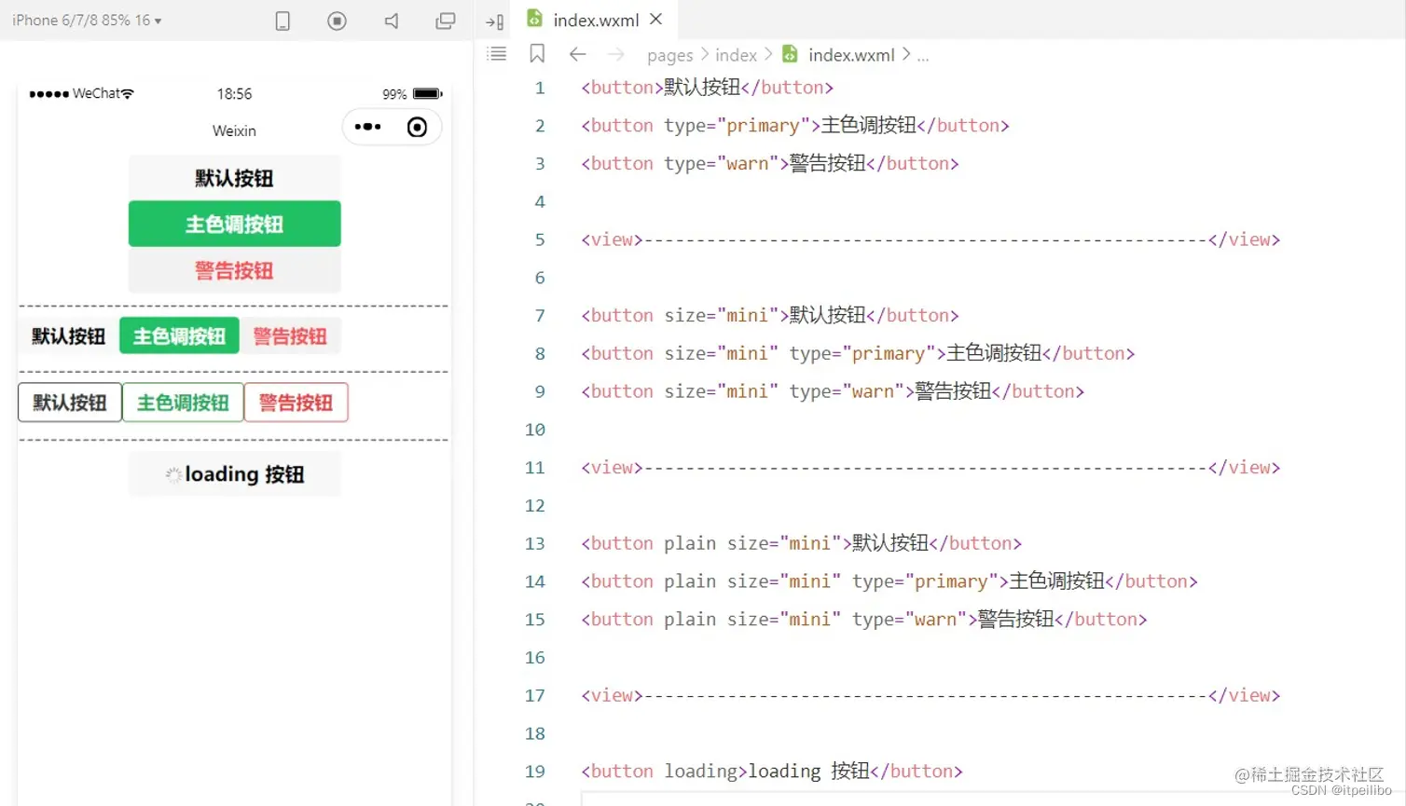Image resolution: width=1406 pixels, height=806 pixels.
Task: Tap the large green 主色调按钮 button
Action: [234, 224]
